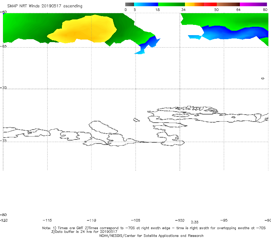Pick the yellow segment of the color bar
This screenshot has height=238, width=271.
click(x=190, y=4)
